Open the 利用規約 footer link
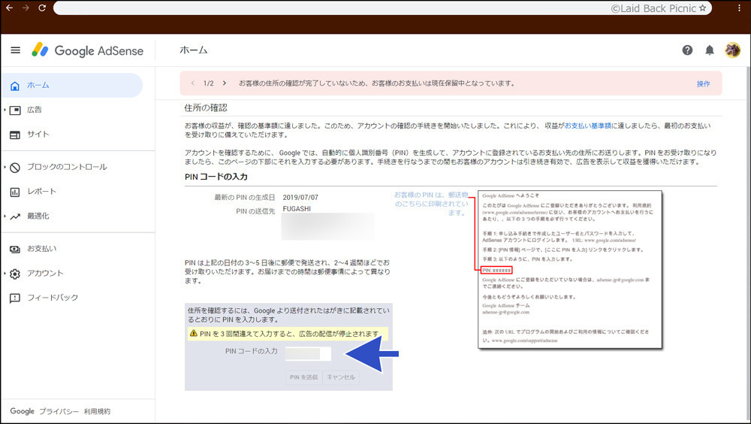This screenshot has height=424, width=751. 97,411
